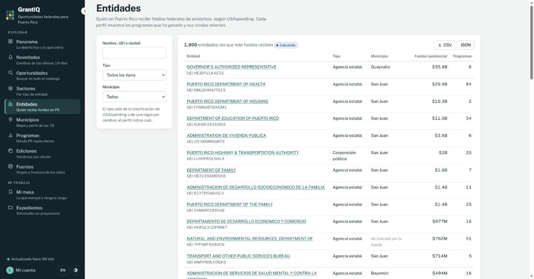Click the Programas bar chart icon
Viewport: 534px width, 279px height.
coord(11,135)
